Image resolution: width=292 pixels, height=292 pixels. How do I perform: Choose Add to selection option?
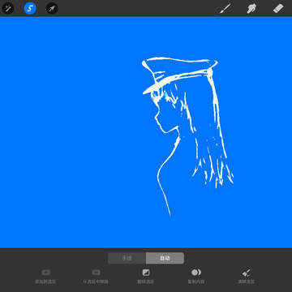[x=45, y=277]
